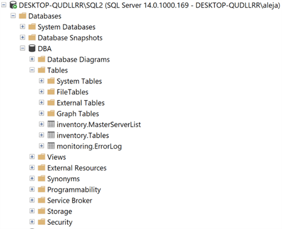Expand the Graph Tables node
This screenshot has width=282, height=229.
click(42, 113)
